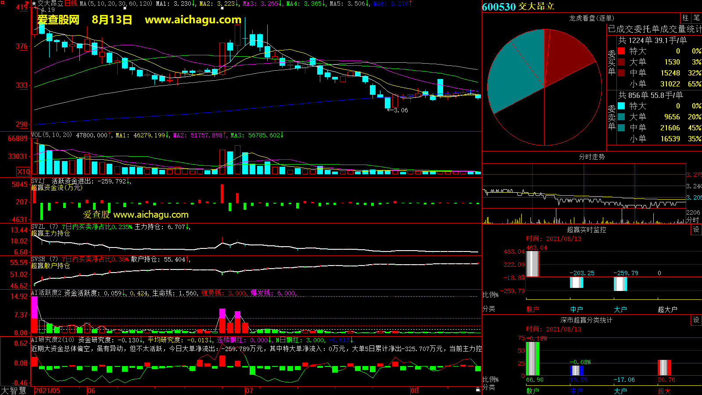Viewport: 702px width, 395px height.
Task: Click the 散户 bar in 超赢实时监控
Action: coord(532,263)
